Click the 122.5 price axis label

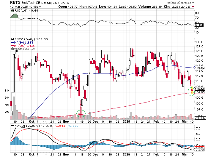[x=199, y=56]
